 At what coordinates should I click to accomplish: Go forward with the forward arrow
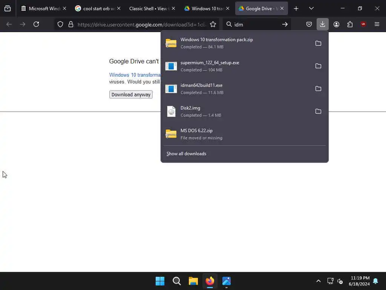(x=22, y=24)
